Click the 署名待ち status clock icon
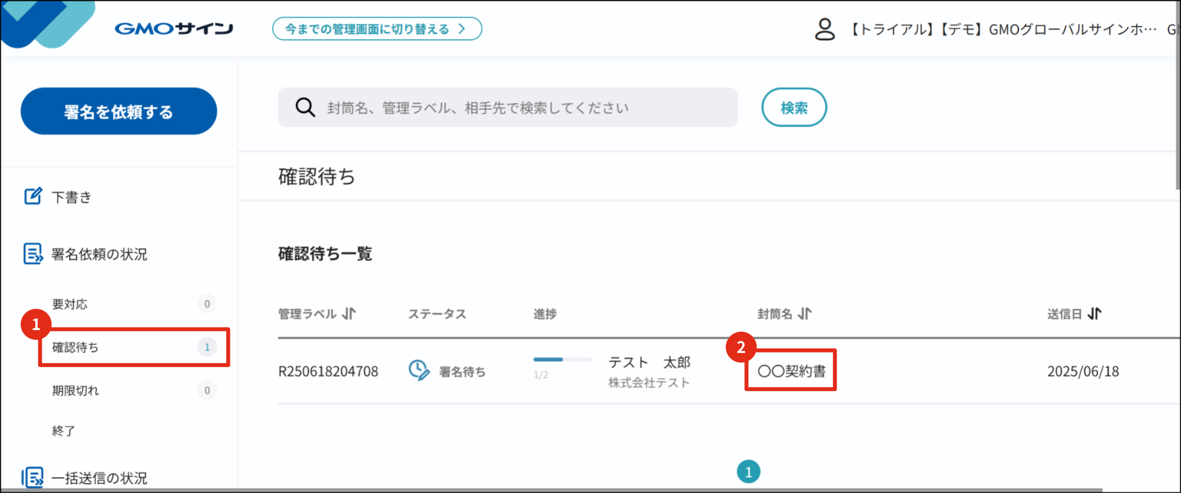1181x493 pixels. click(419, 371)
